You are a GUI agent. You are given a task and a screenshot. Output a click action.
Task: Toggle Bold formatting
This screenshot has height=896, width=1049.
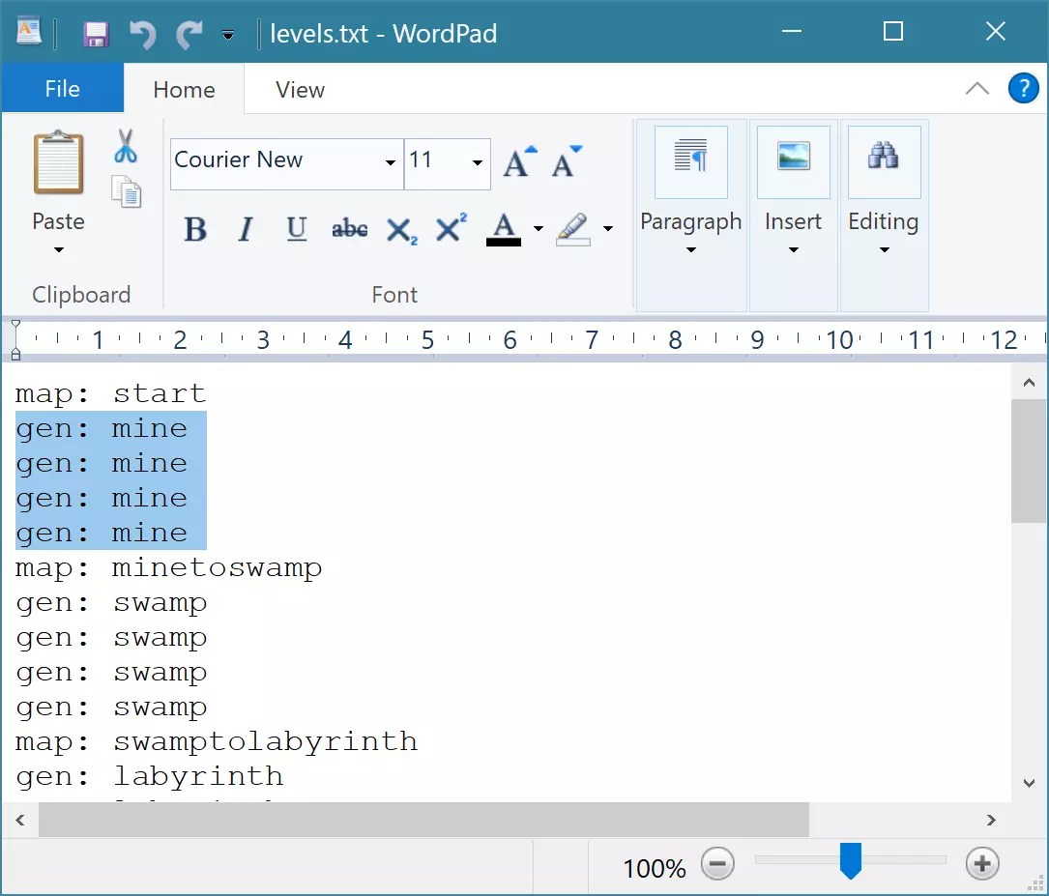(195, 230)
